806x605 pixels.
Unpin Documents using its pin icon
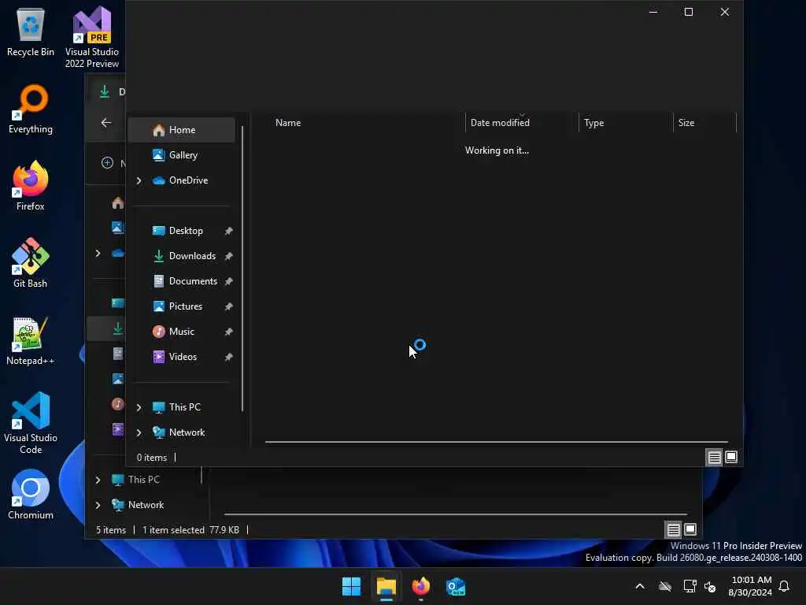[229, 281]
